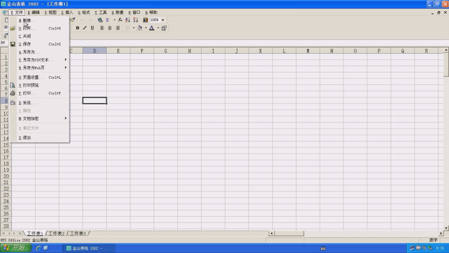Click the cell borders icon

pyautogui.click(x=128, y=27)
